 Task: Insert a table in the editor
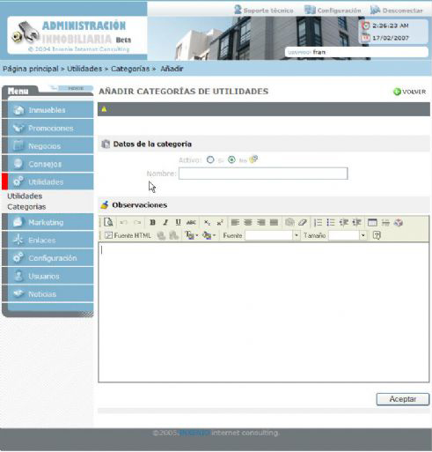pyautogui.click(x=372, y=222)
